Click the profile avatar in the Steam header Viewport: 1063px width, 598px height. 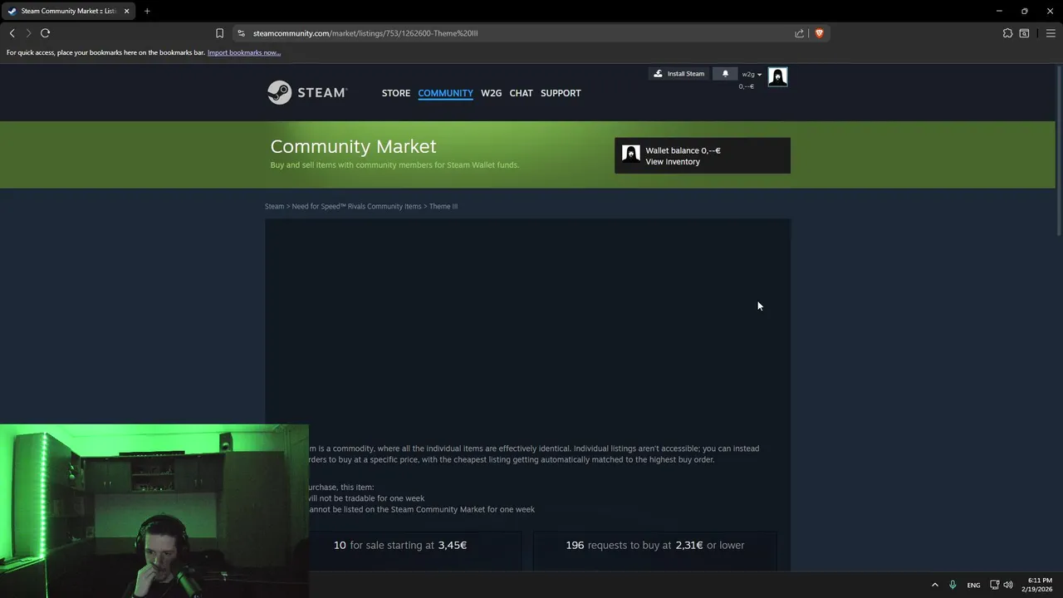[777, 76]
